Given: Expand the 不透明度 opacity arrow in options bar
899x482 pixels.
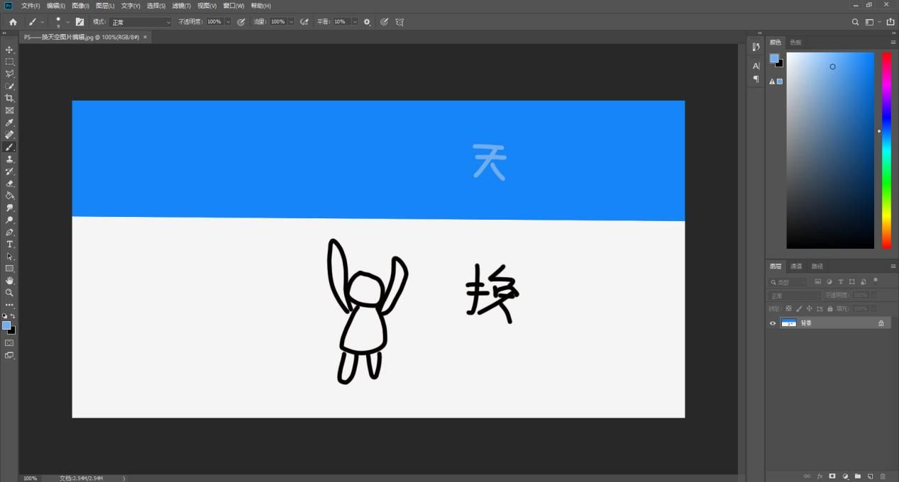Looking at the screenshot, I should click(x=228, y=22).
